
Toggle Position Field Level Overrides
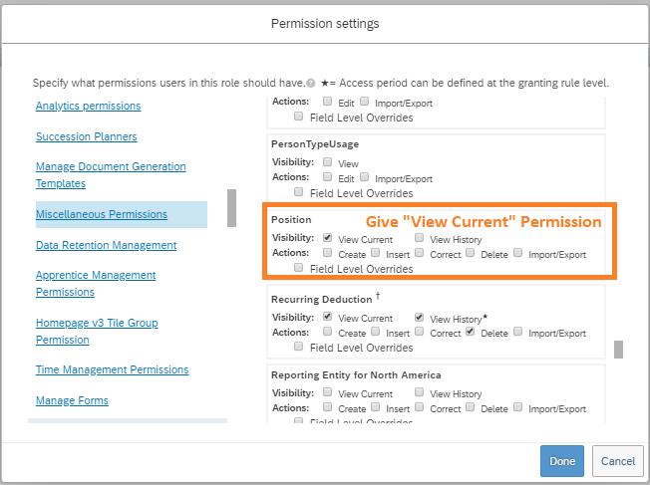click(x=298, y=268)
